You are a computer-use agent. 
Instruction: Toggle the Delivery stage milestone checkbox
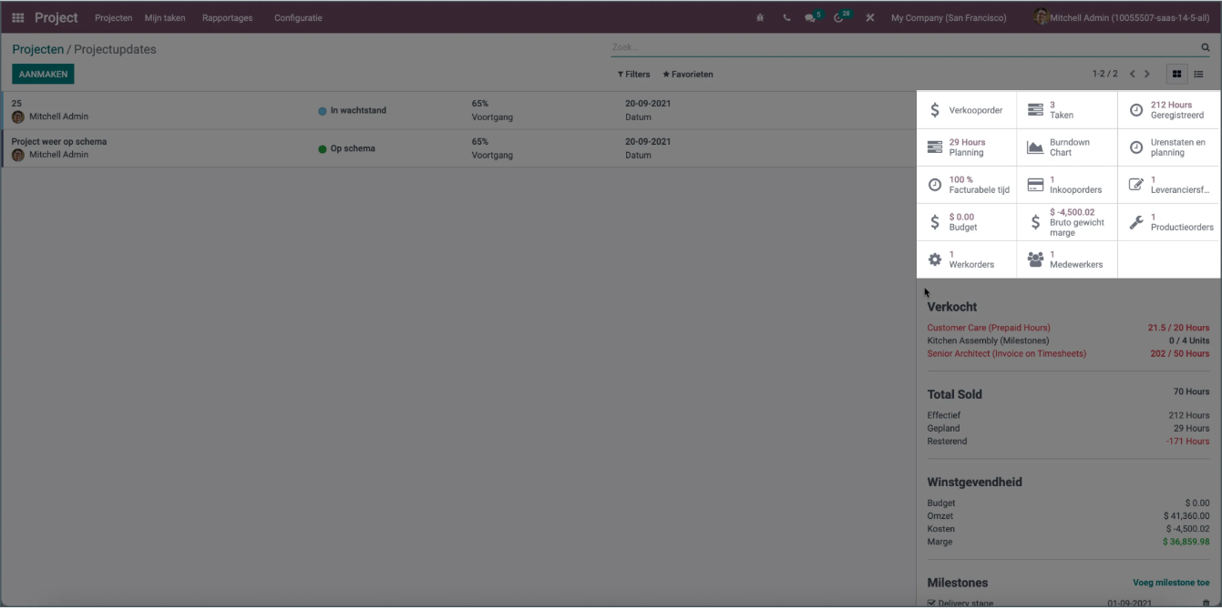pos(931,603)
